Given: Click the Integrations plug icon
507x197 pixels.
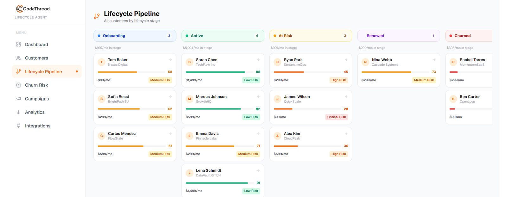Looking at the screenshot, I should (x=18, y=126).
